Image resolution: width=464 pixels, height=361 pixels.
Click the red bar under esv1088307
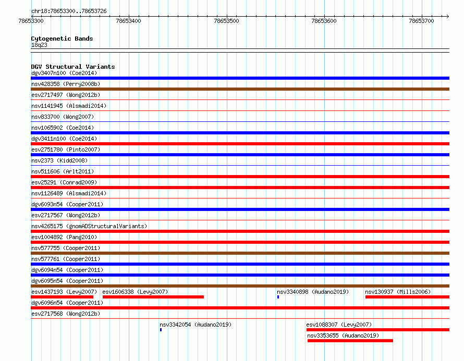pyautogui.click(x=378, y=330)
